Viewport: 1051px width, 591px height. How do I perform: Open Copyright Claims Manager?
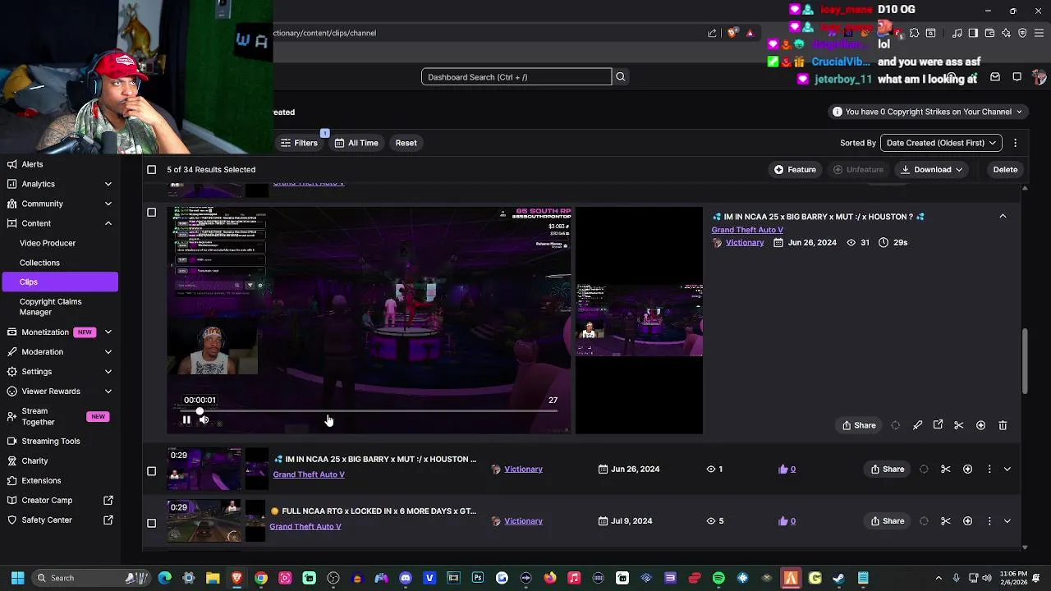tap(51, 306)
